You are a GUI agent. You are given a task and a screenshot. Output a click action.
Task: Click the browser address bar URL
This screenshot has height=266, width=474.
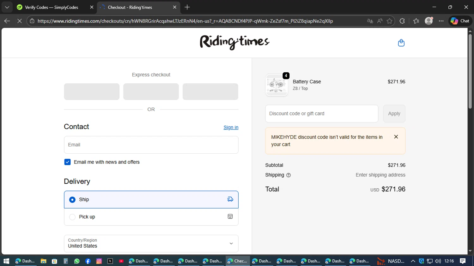coord(185,21)
